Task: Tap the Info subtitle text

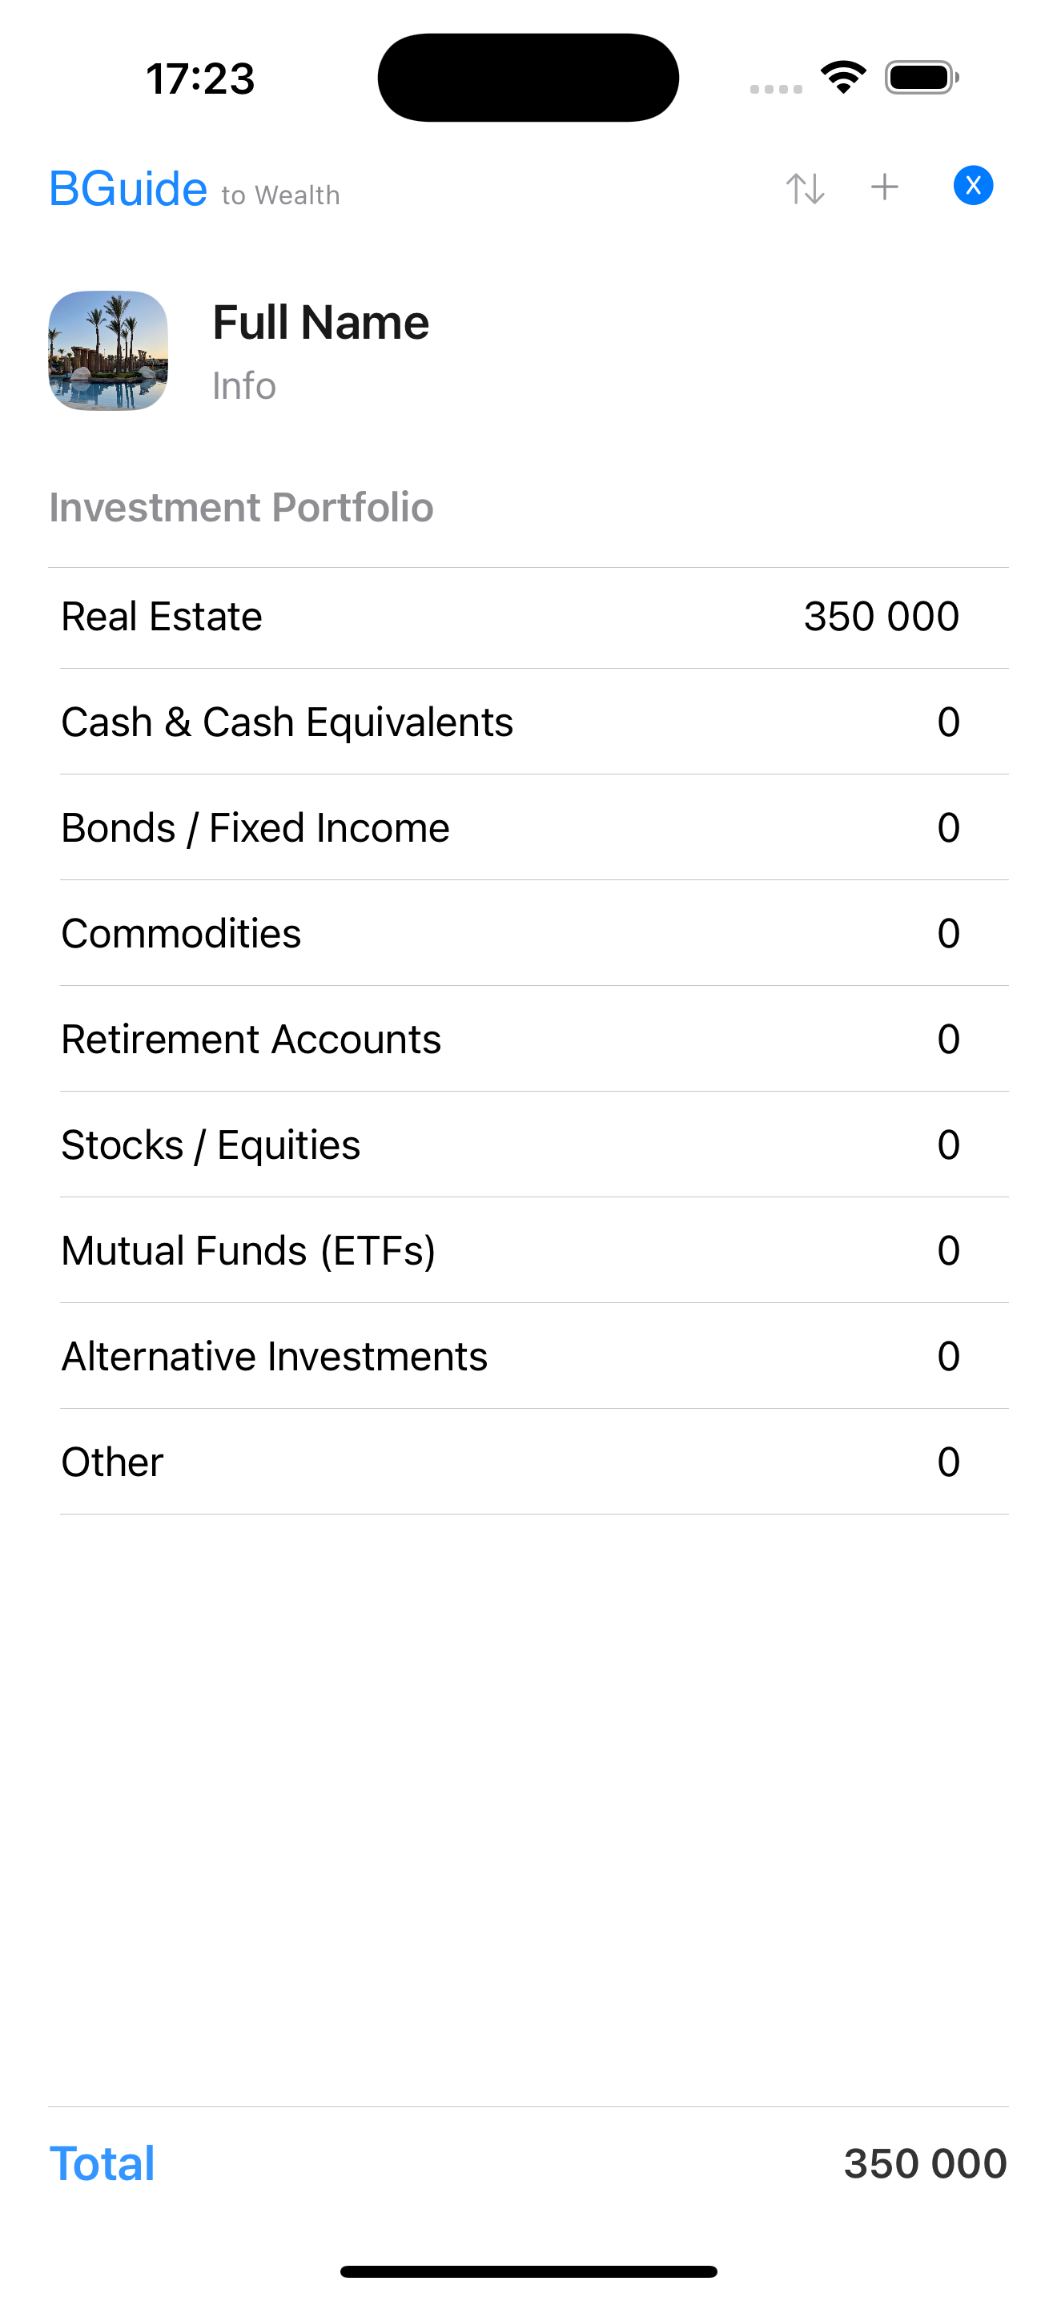Action: coord(243,386)
